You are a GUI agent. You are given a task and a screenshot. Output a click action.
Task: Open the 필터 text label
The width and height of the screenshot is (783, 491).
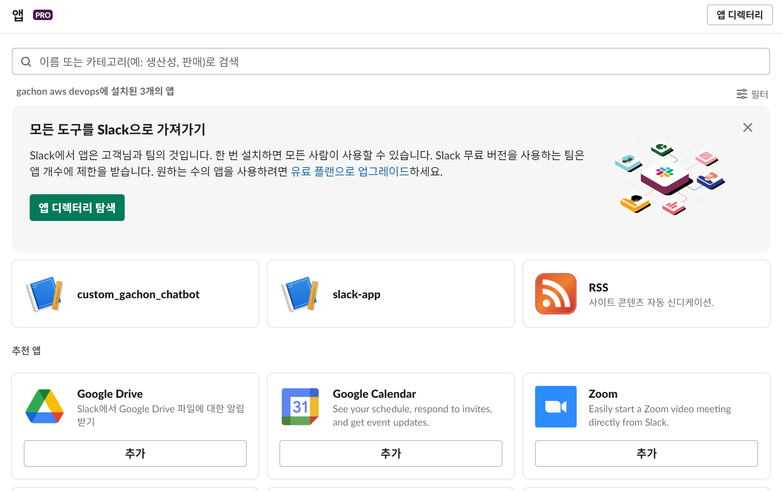(759, 94)
